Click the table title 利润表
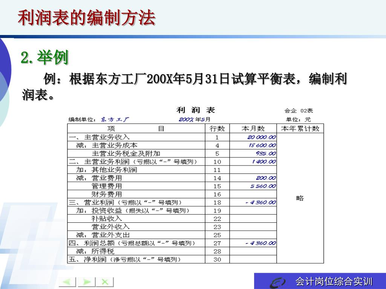386x289 pixels. 196,110
